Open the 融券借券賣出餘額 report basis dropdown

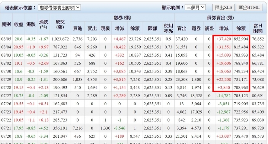pos(59,7)
